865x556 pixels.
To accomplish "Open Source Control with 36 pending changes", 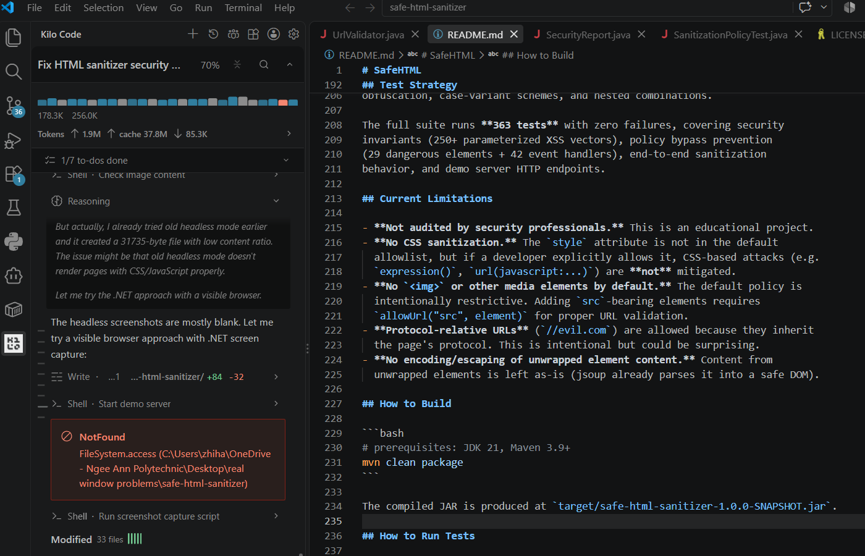I will click(14, 106).
